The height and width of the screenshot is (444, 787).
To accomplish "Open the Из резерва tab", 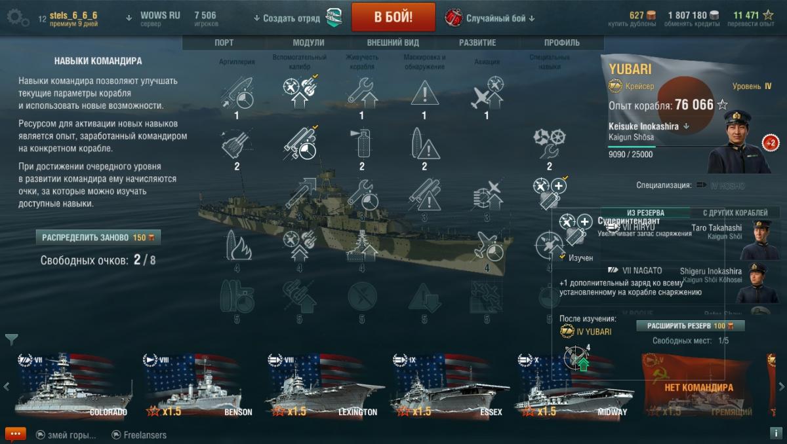I will [645, 213].
